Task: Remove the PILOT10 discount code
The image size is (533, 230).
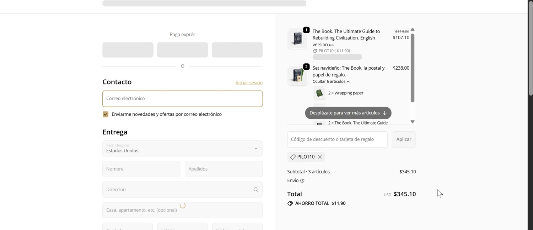Action: [320, 157]
